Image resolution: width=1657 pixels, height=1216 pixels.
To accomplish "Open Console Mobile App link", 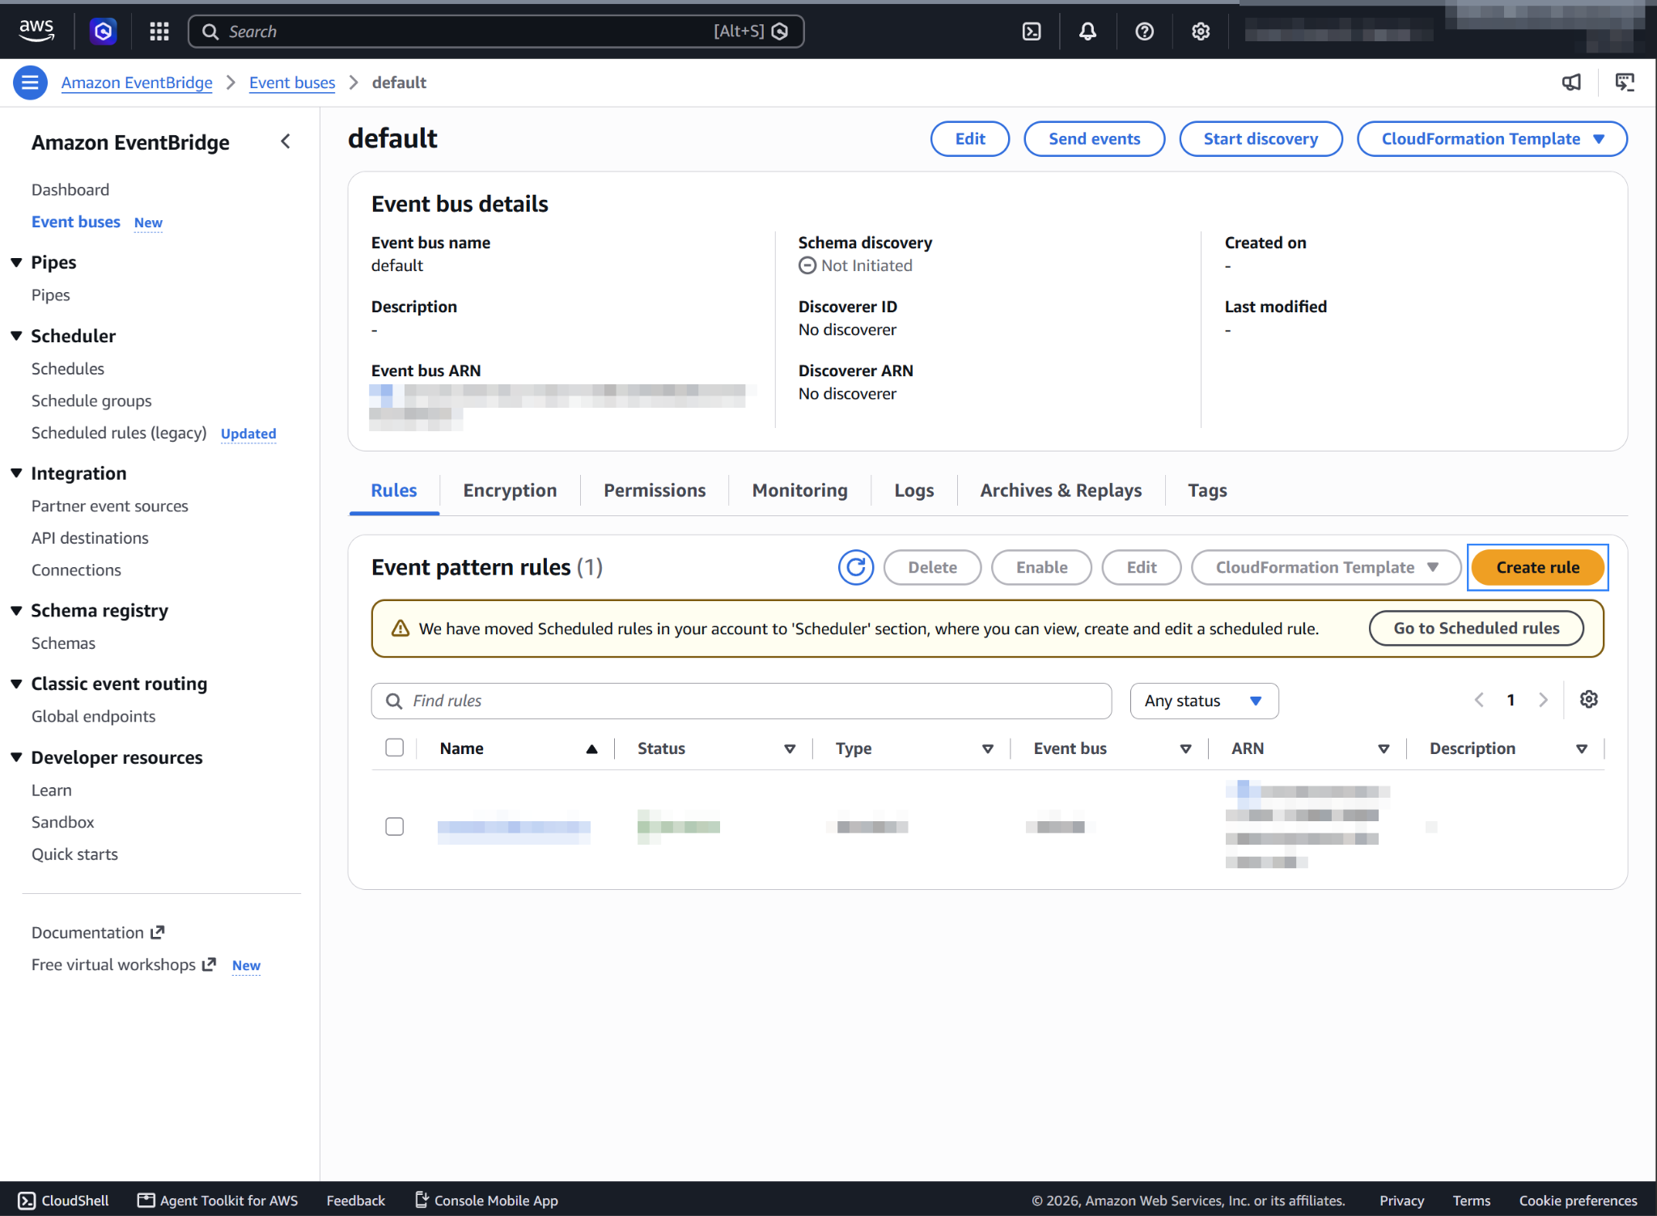I will pyautogui.click(x=486, y=1201).
